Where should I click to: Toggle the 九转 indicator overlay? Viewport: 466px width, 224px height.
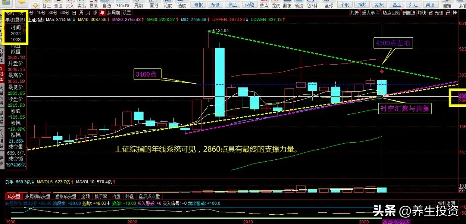pyautogui.click(x=354, y=13)
